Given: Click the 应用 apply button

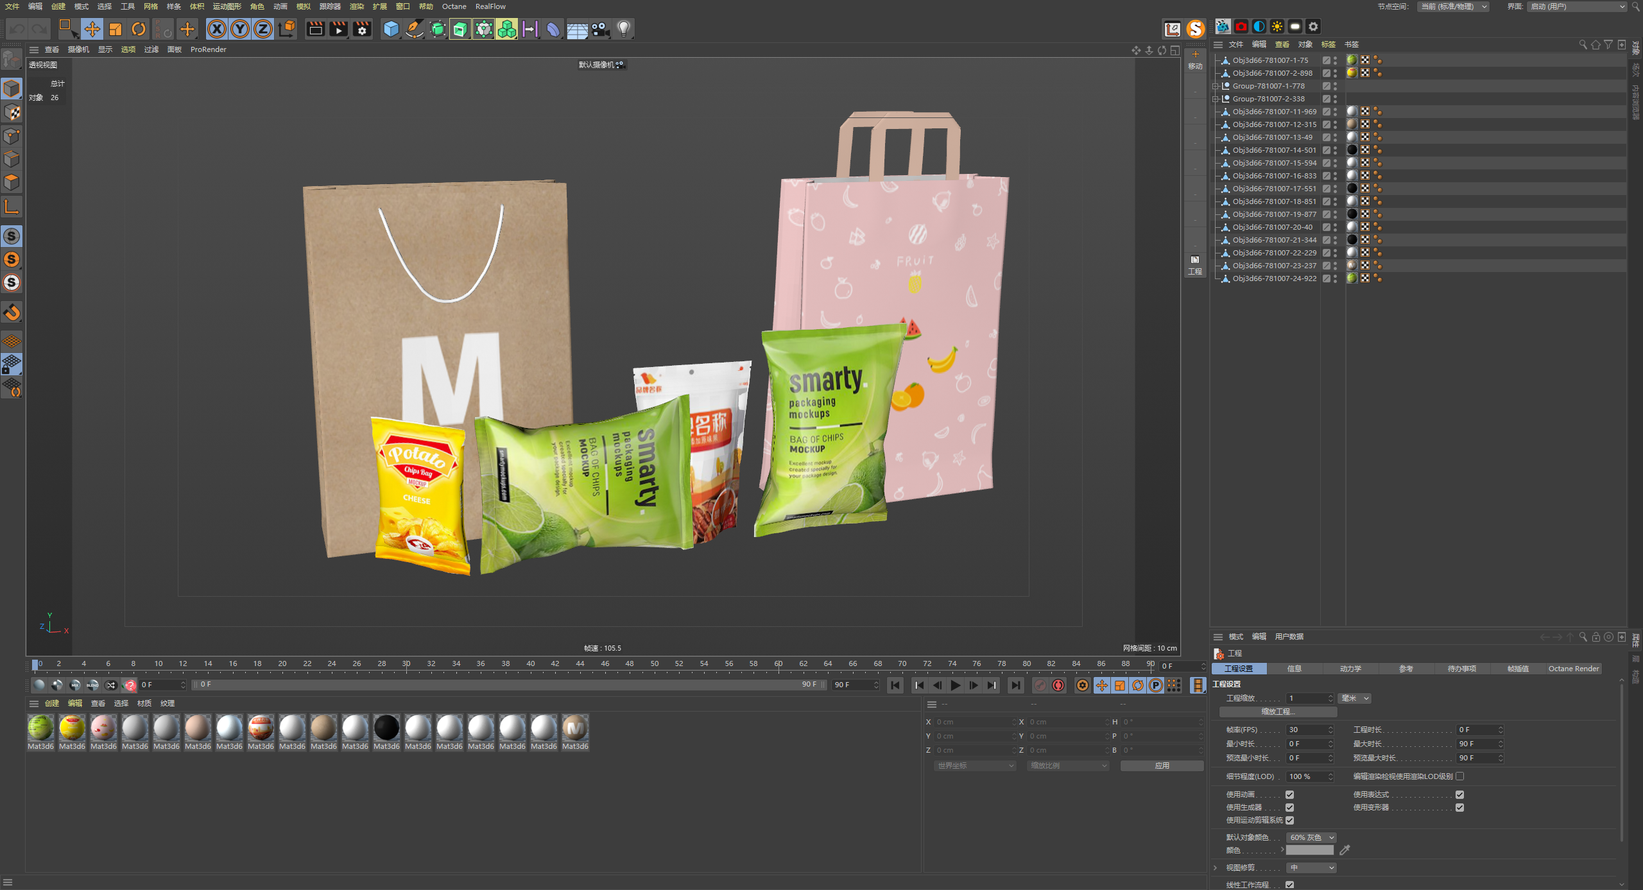Looking at the screenshot, I should coord(1162,766).
